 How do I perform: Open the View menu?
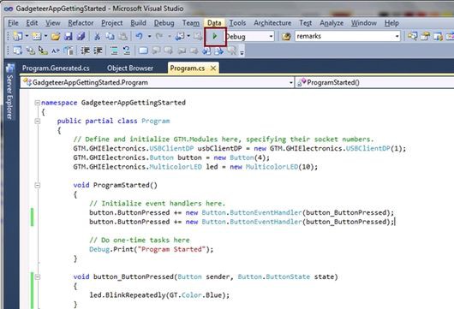click(x=53, y=23)
